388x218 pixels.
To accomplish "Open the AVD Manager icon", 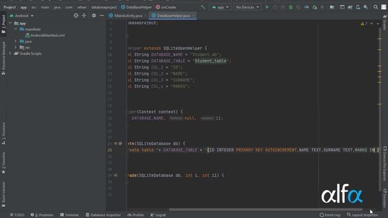I will 358,7.
